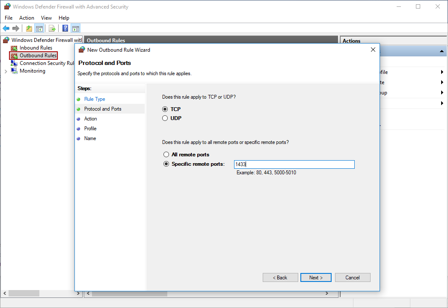The image size is (448, 308).
Task: Open the Action menu
Action: coord(27,18)
